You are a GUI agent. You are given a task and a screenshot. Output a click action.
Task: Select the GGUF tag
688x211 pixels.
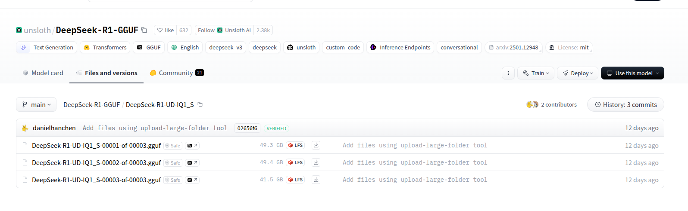click(149, 47)
